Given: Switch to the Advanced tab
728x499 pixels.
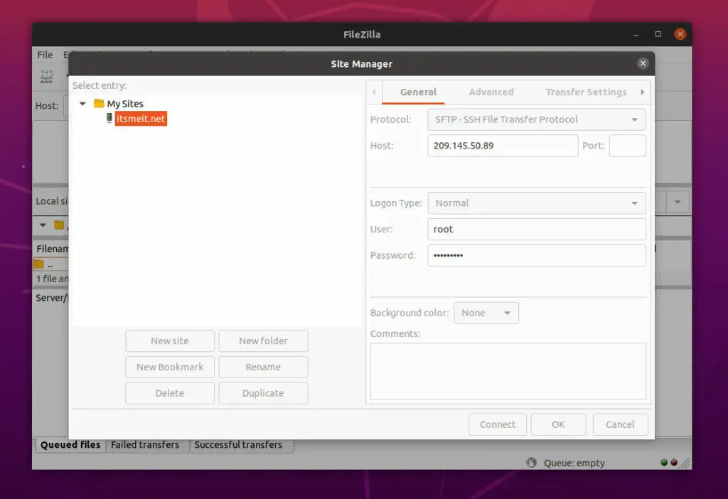Looking at the screenshot, I should tap(491, 92).
